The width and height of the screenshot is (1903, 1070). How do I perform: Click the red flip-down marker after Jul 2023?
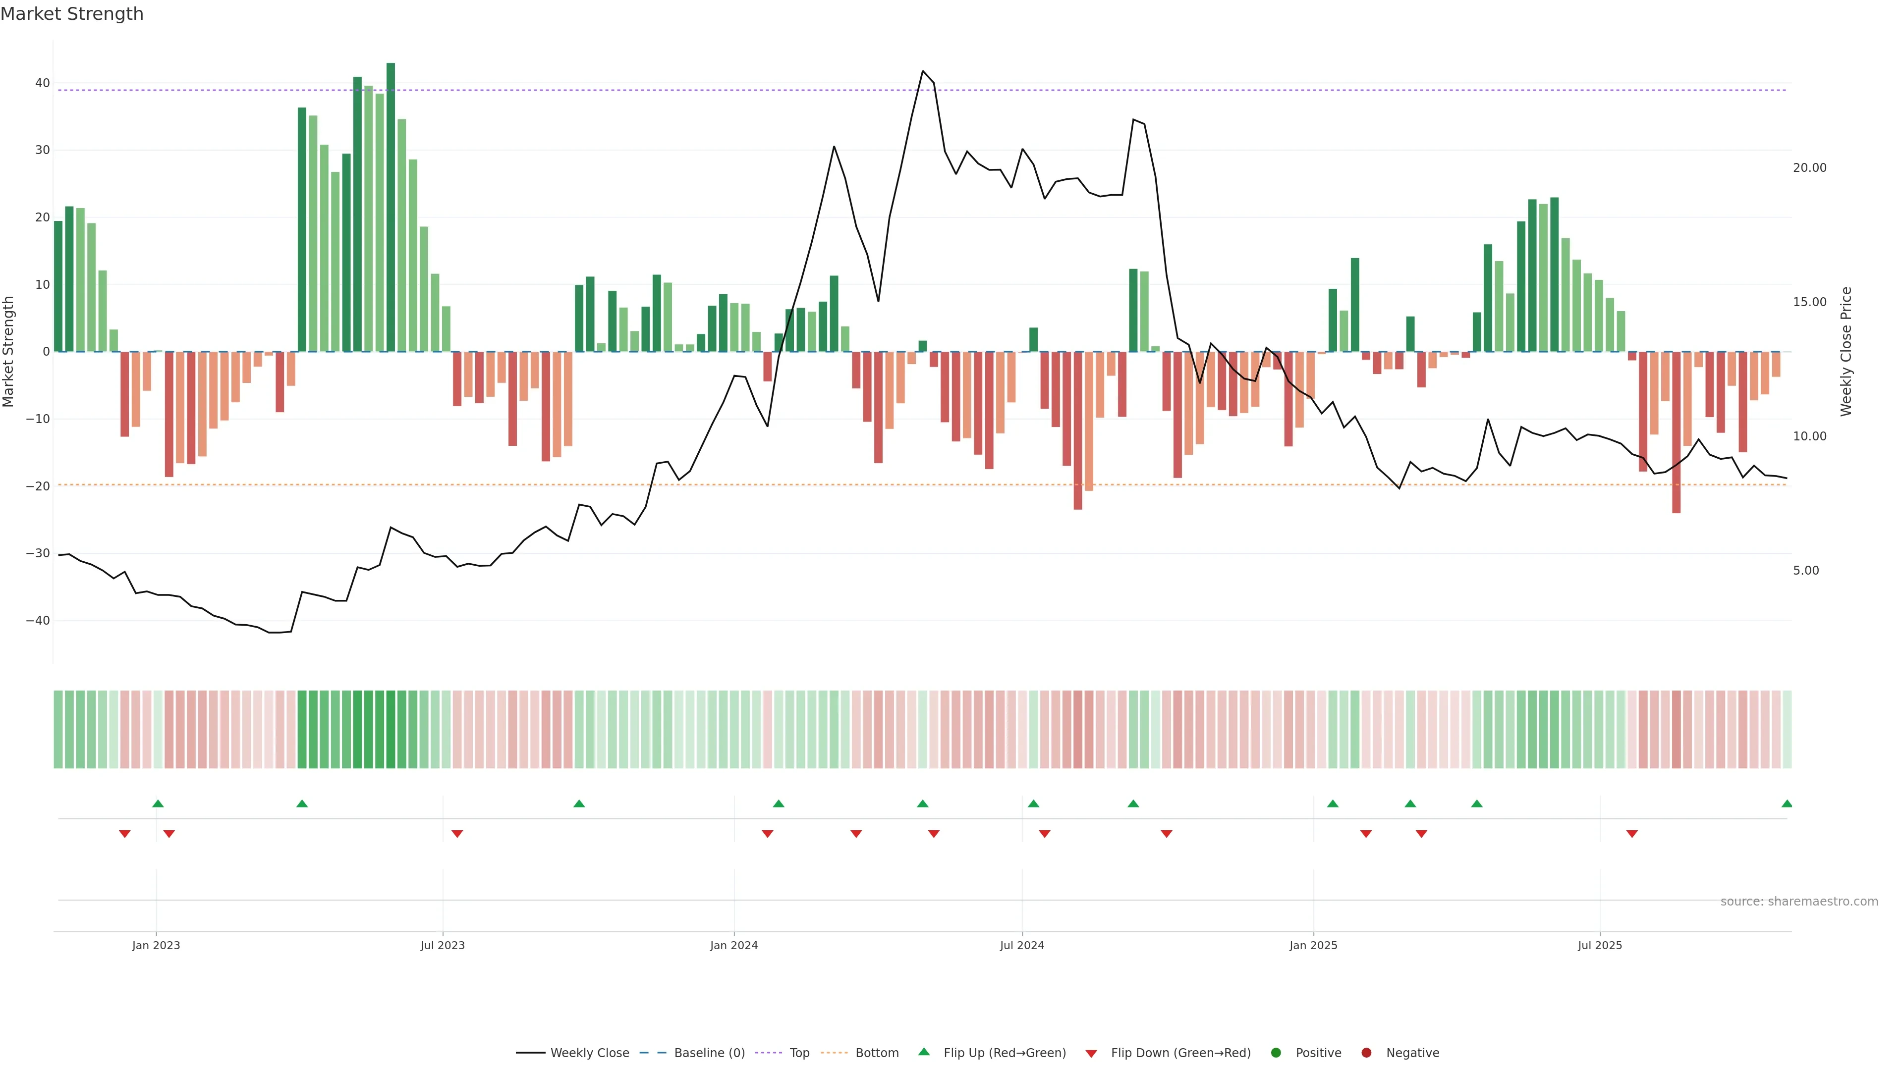coord(456,834)
